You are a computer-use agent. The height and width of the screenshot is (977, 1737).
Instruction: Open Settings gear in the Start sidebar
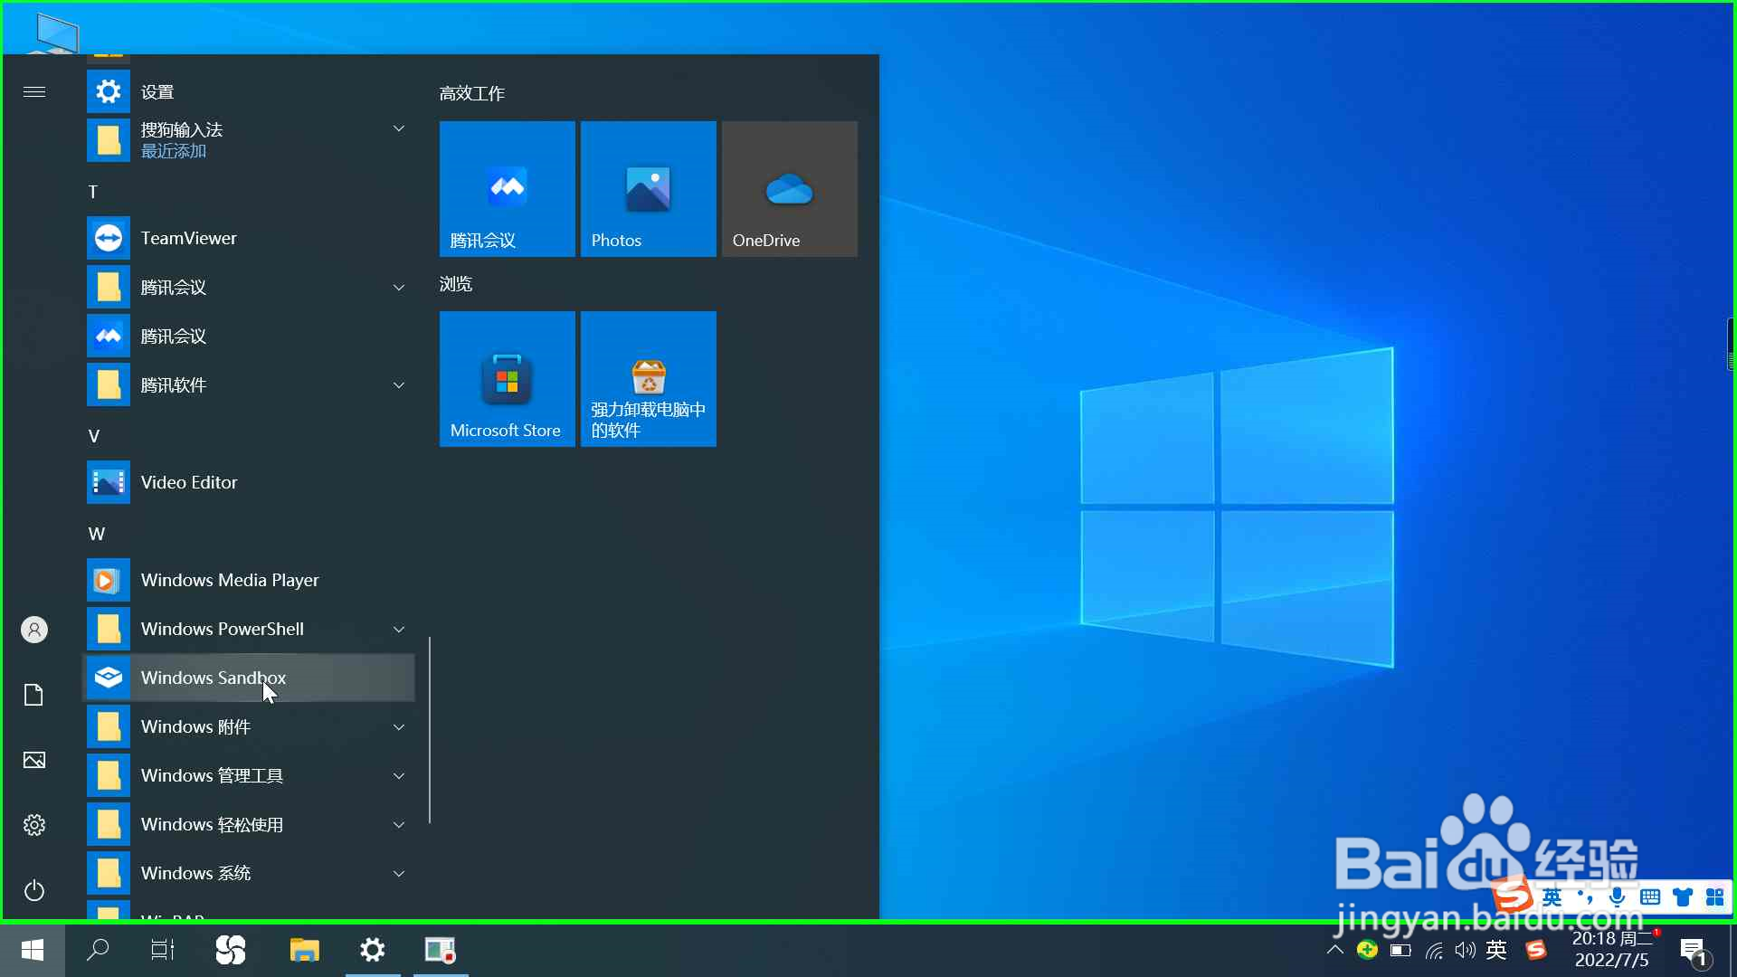34,825
